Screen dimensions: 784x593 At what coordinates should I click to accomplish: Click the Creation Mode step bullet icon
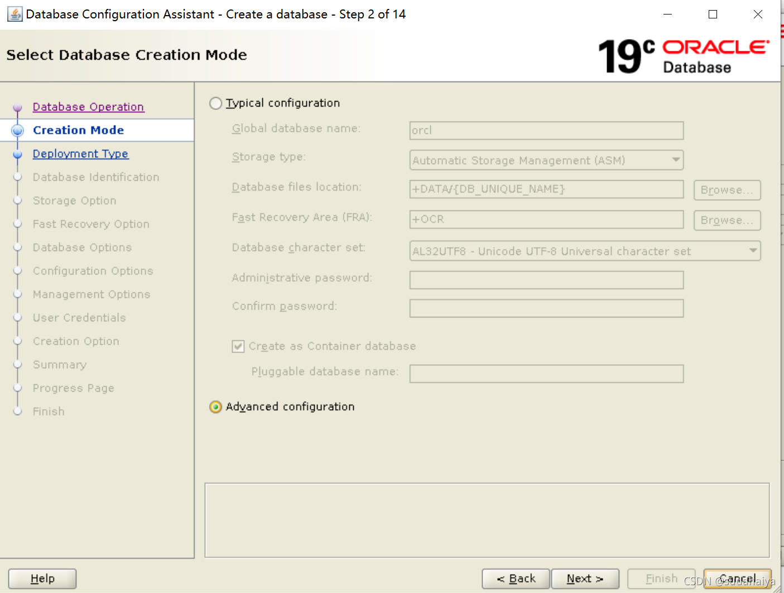tap(17, 130)
